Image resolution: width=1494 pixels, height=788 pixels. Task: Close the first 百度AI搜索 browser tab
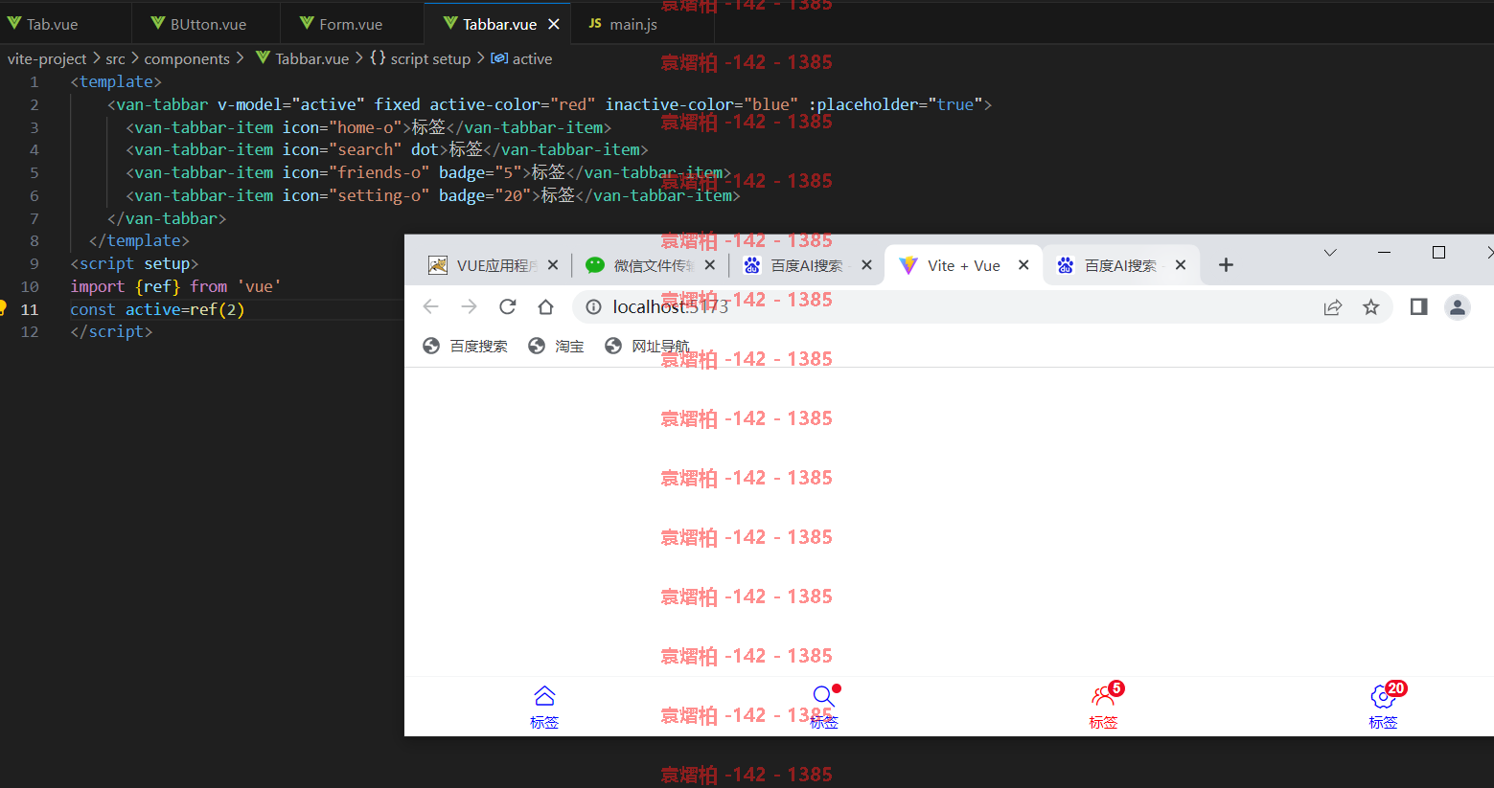point(866,265)
